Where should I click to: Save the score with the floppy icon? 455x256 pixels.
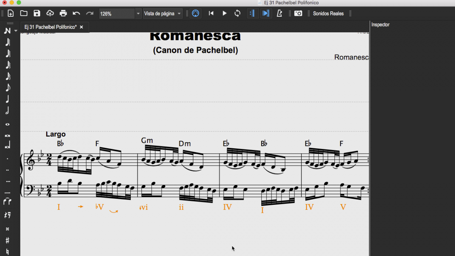[37, 14]
